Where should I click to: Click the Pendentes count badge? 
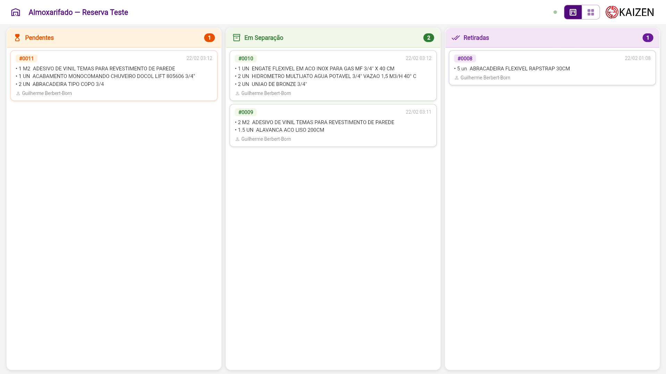click(209, 38)
